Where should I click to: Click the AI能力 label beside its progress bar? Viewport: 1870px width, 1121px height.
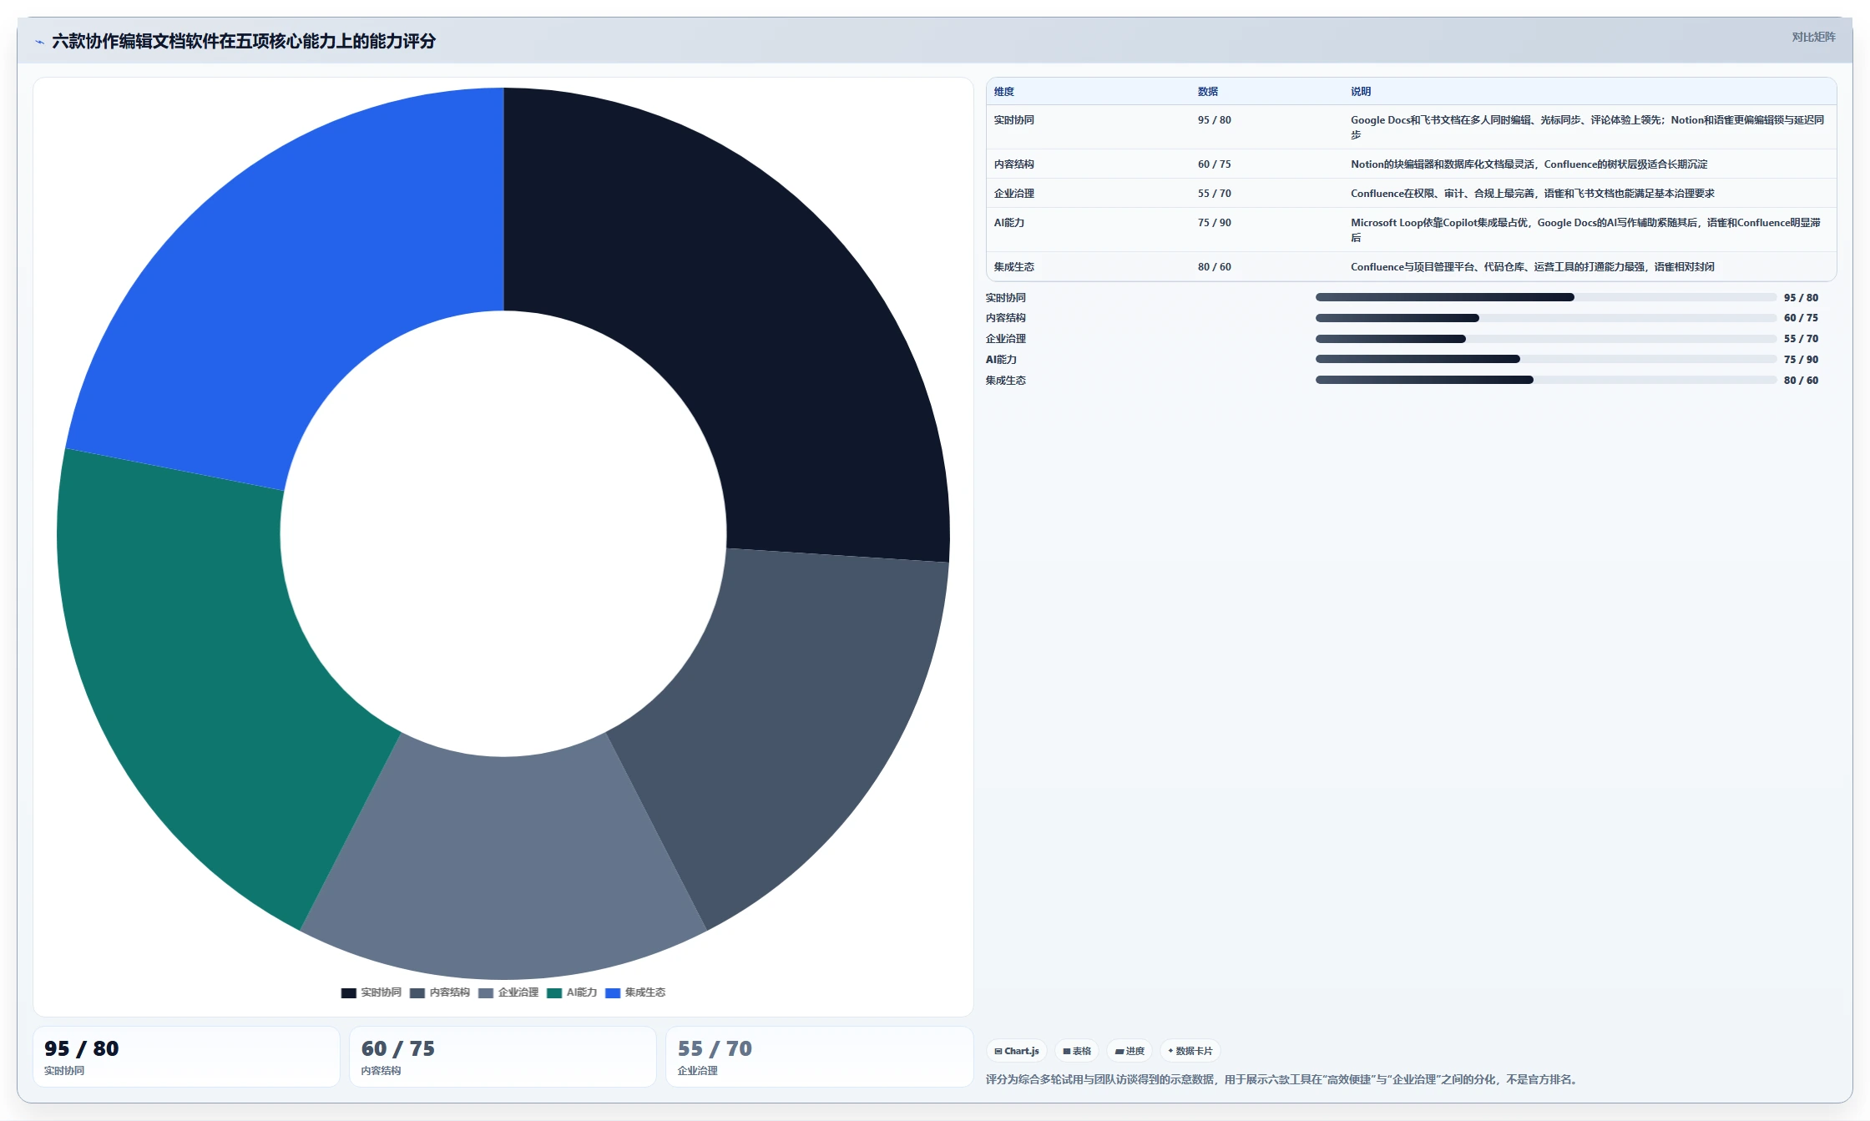(1001, 360)
